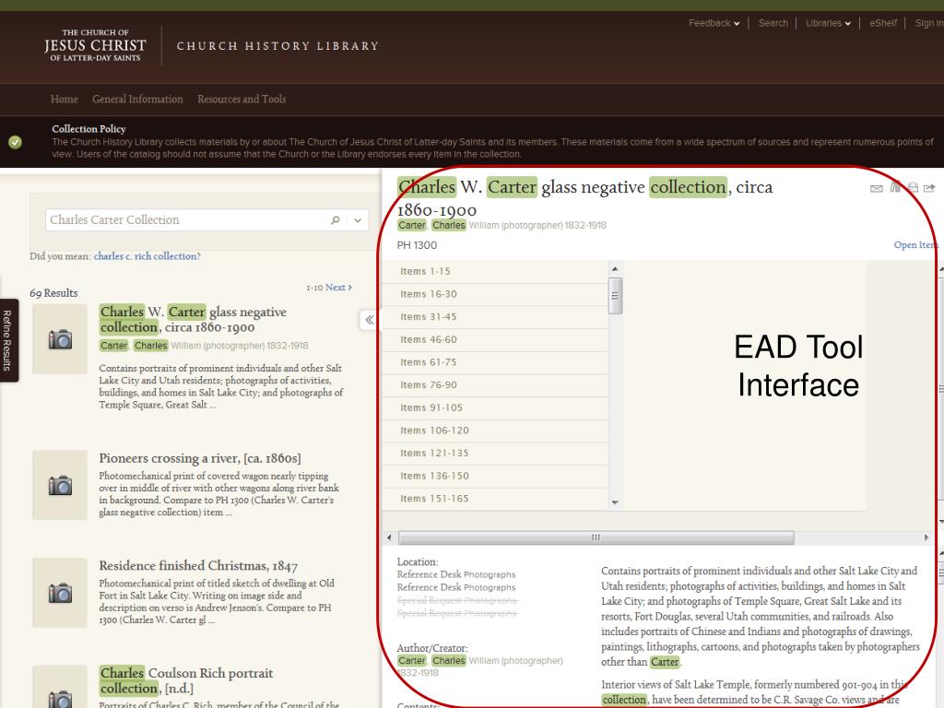Click the Church of Jesus Christ logo
The image size is (944, 708).
point(95,45)
